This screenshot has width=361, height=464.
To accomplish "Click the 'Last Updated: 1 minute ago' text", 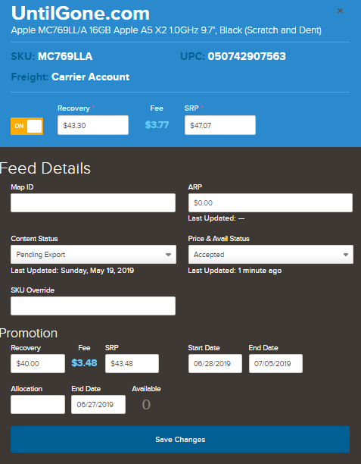I will (235, 271).
